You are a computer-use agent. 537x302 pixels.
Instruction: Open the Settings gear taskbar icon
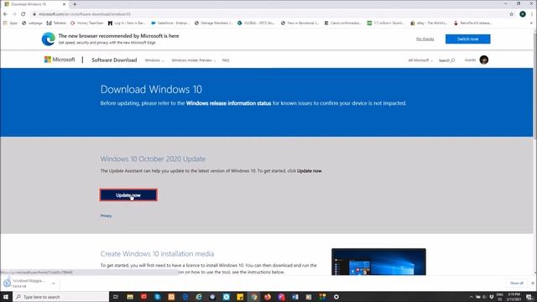[x=336, y=297]
